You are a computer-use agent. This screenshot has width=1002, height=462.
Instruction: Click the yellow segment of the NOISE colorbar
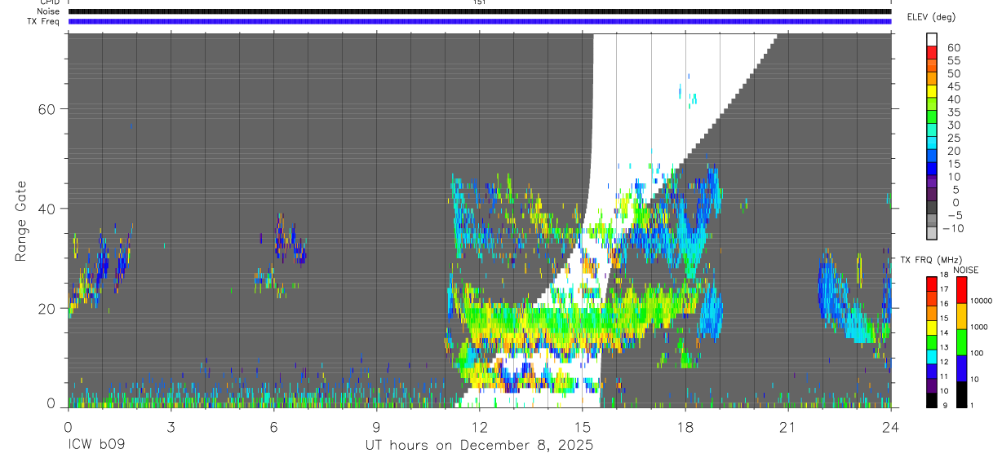click(961, 315)
